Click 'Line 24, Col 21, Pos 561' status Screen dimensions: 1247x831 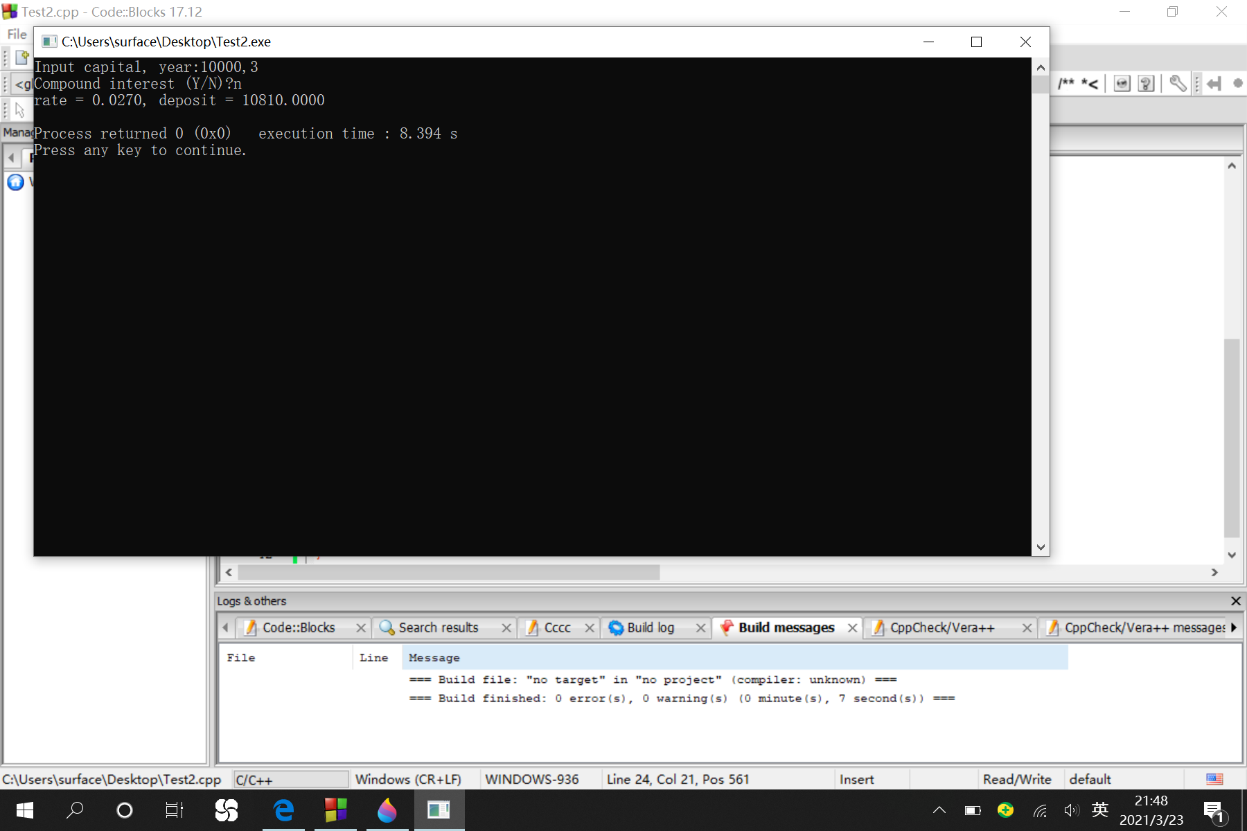(678, 780)
